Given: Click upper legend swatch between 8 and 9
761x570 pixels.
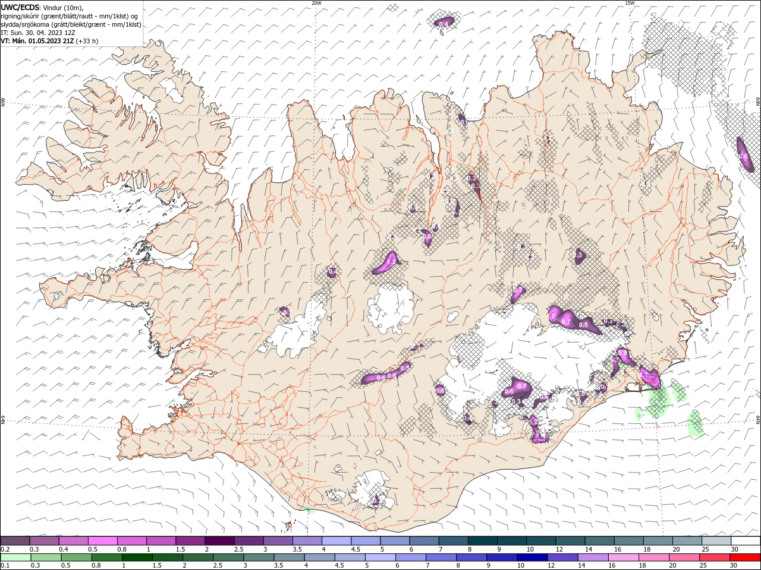Looking at the screenshot, I should click(482, 541).
